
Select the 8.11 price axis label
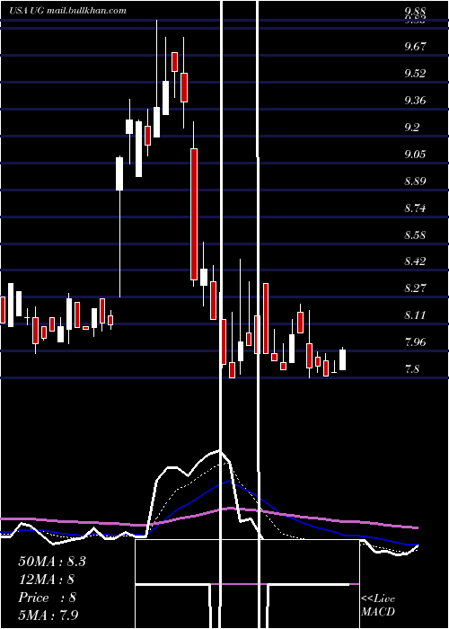pos(415,315)
